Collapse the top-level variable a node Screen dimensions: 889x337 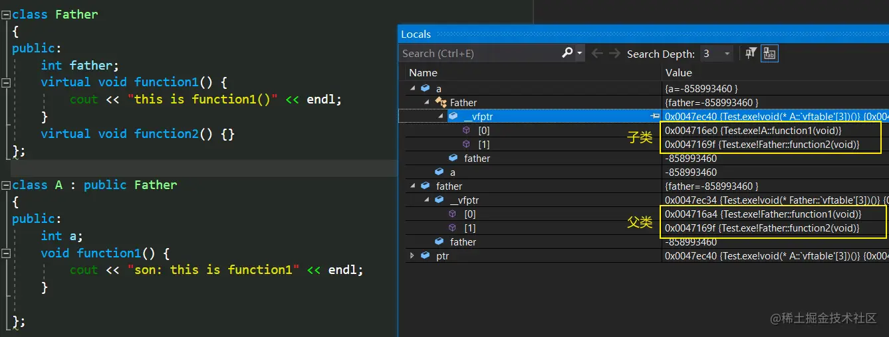point(412,88)
